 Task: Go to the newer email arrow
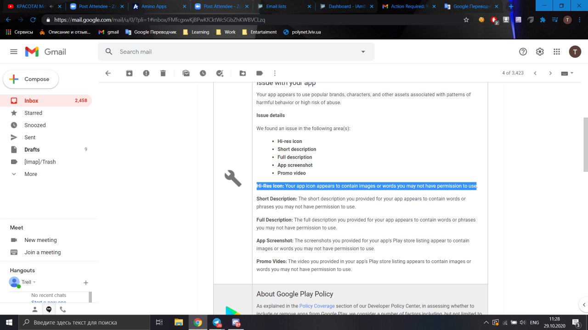(x=535, y=73)
